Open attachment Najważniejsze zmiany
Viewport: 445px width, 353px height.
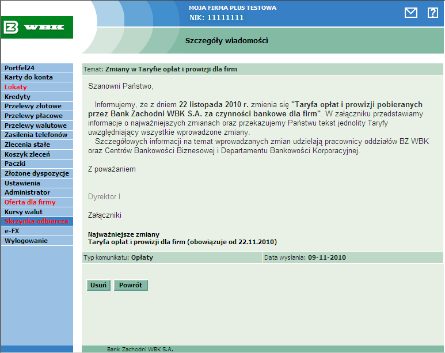[x=123, y=234]
